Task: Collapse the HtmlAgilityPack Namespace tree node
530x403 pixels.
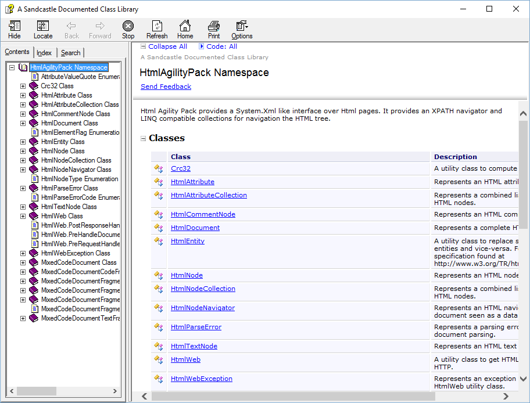Action: [x=12, y=67]
